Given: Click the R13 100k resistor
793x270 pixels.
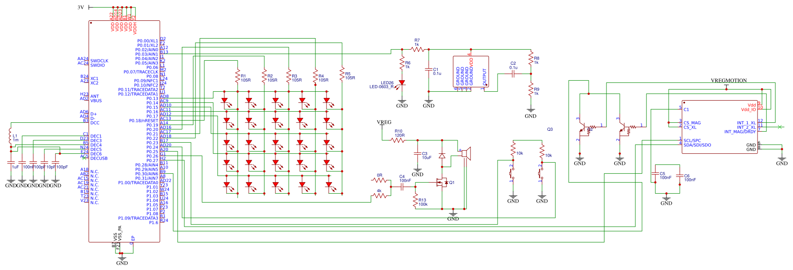Looking at the screenshot, I should (415, 200).
